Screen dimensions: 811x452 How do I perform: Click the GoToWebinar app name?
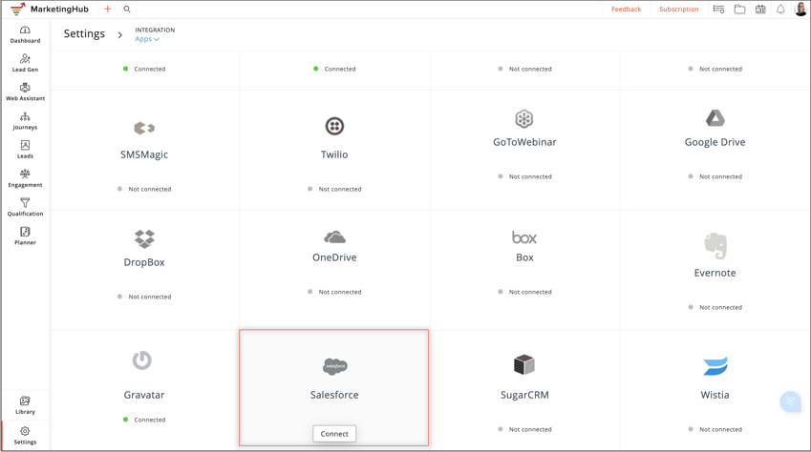click(x=524, y=142)
